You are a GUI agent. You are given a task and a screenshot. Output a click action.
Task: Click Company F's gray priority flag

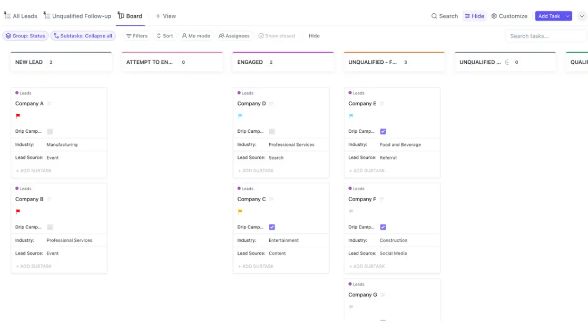pos(351,211)
